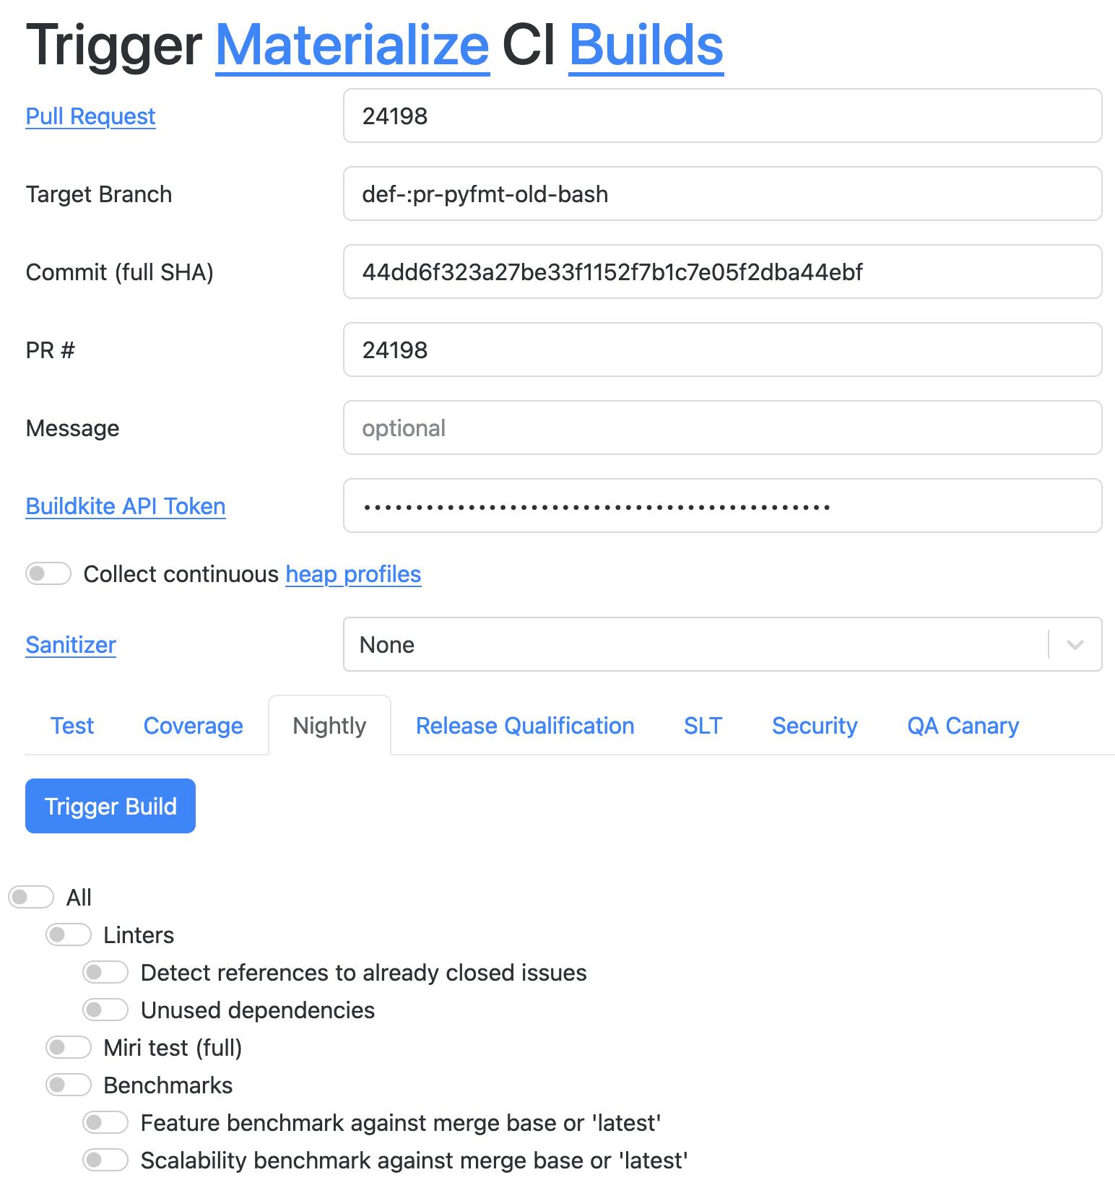1115x1180 pixels.
Task: Enable the All tests toggle
Action: tap(31, 898)
